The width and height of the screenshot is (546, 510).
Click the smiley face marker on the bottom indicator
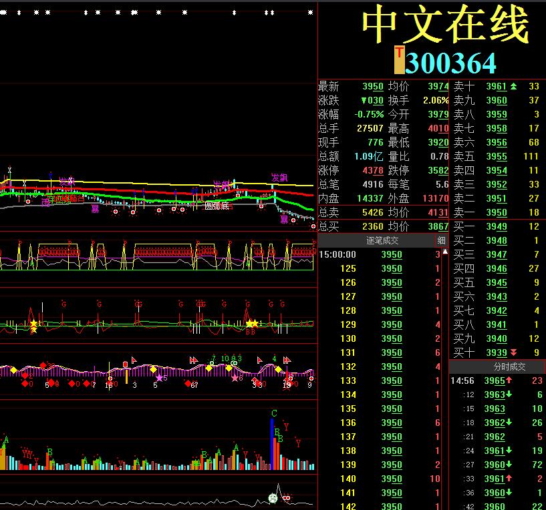pyautogui.click(x=273, y=498)
